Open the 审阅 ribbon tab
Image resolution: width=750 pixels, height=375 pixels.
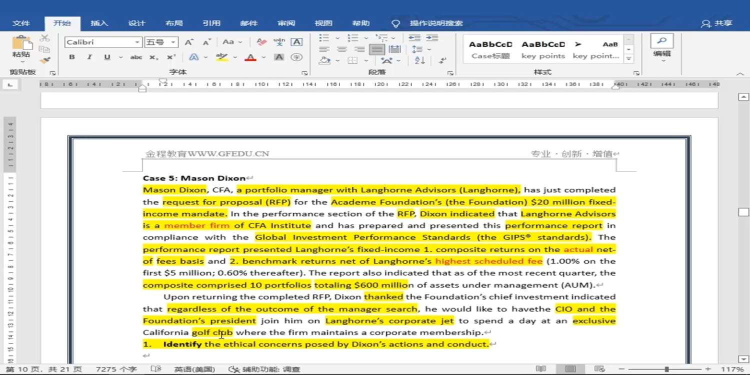pyautogui.click(x=286, y=23)
